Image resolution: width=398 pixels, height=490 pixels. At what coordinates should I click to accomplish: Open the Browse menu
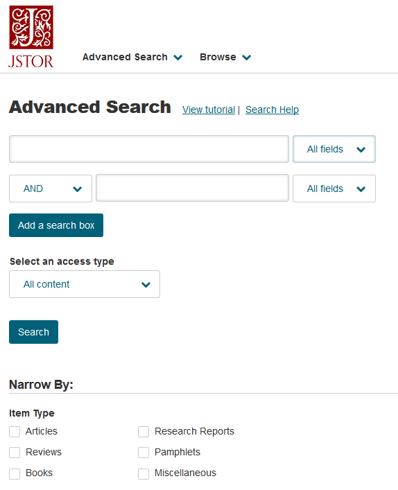click(x=225, y=58)
